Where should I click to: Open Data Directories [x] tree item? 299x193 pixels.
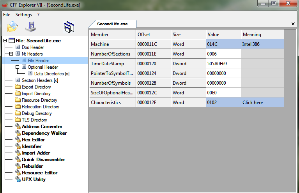point(52,73)
